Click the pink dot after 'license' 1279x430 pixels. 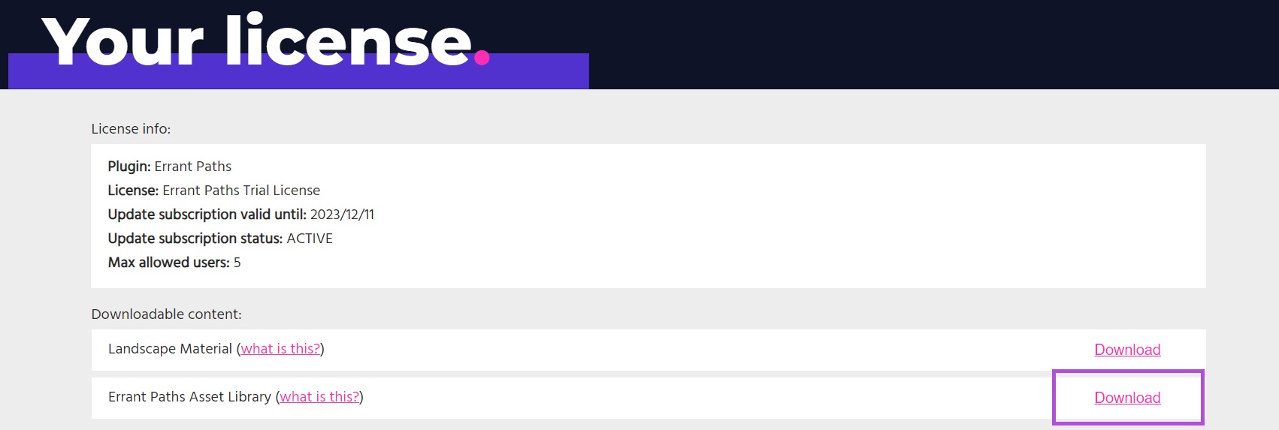[x=482, y=57]
